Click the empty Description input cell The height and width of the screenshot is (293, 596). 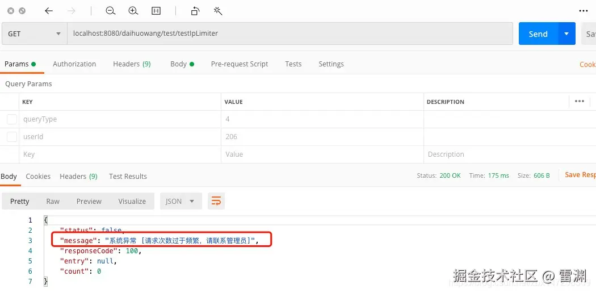[x=510, y=154]
